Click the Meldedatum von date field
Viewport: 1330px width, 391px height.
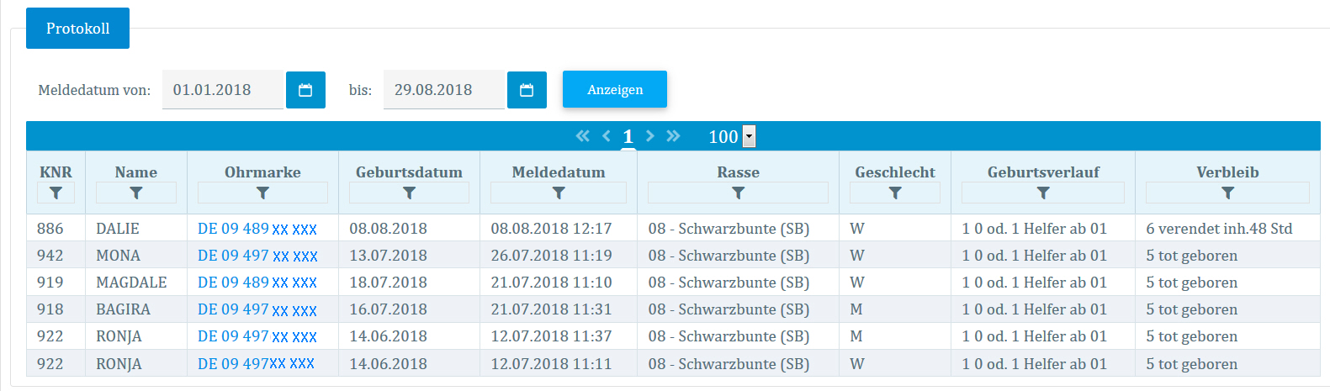(x=223, y=90)
